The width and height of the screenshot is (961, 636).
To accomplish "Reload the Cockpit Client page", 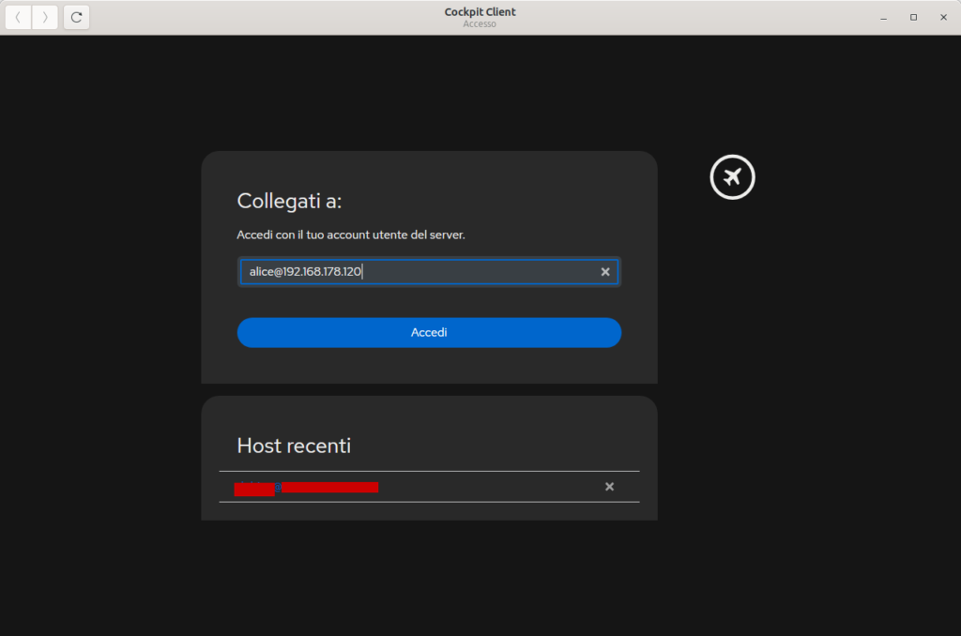I will pyautogui.click(x=77, y=17).
